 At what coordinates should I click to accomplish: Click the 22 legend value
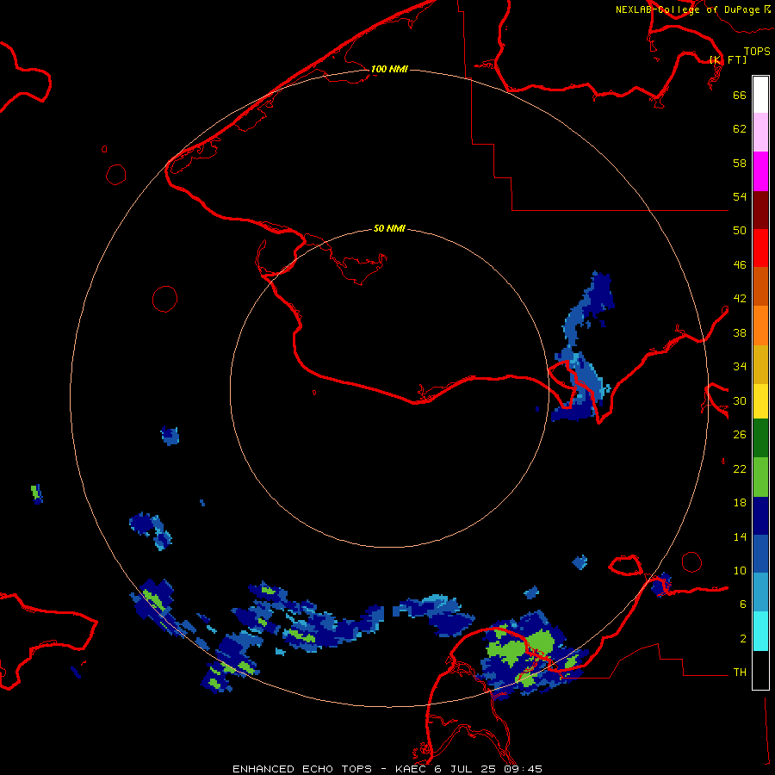740,469
